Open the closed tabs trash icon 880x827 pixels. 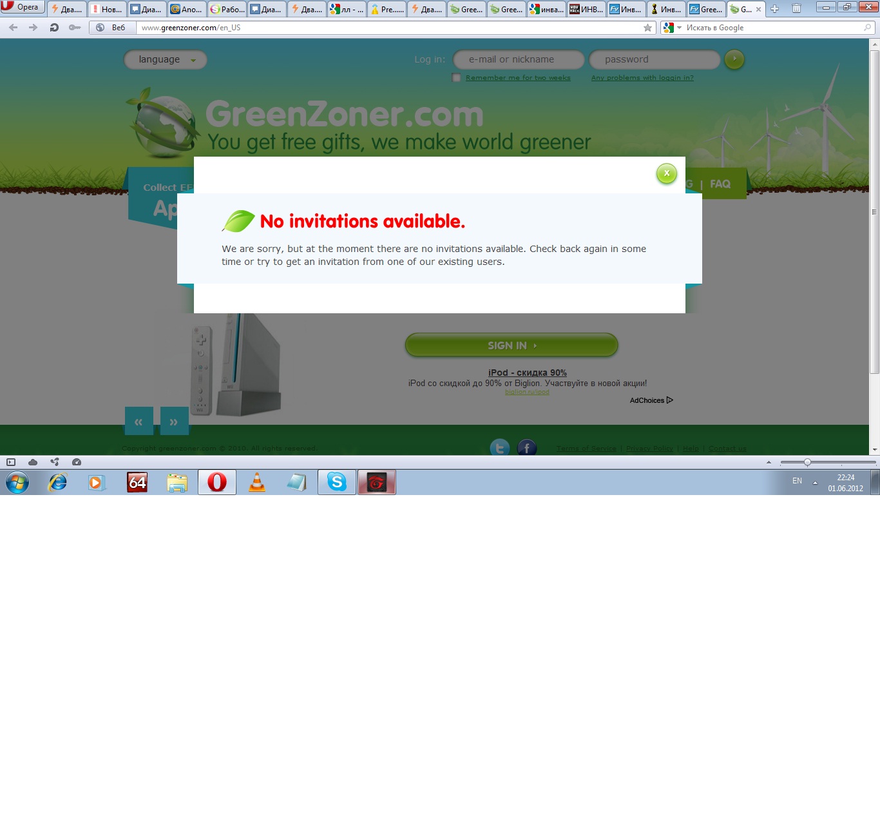[x=796, y=9]
